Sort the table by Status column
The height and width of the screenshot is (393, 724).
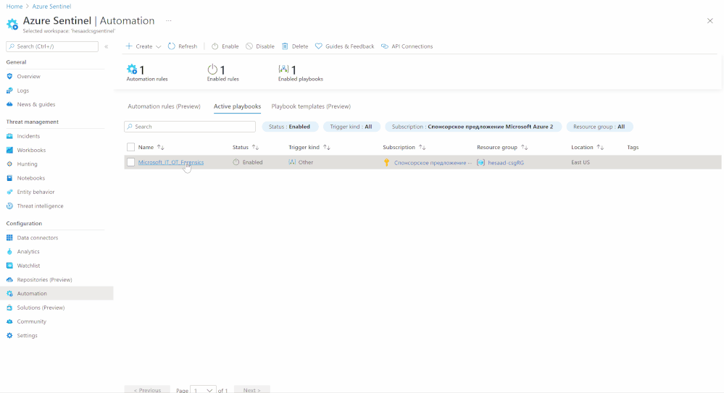click(x=246, y=147)
